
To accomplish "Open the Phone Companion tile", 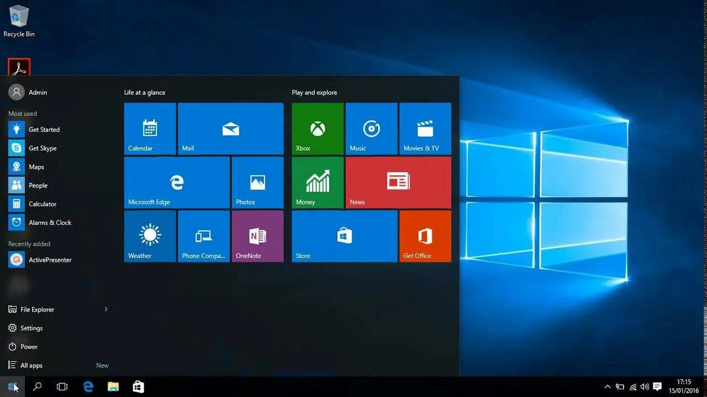I will 204,236.
